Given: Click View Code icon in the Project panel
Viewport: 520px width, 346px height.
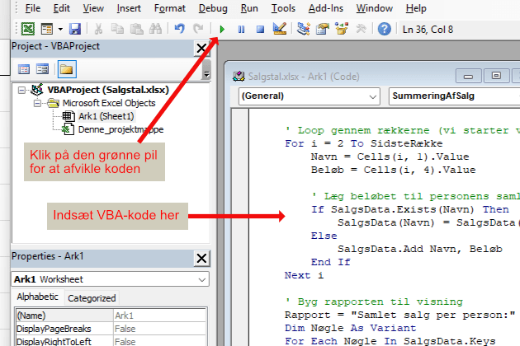Looking at the screenshot, I should [24, 68].
